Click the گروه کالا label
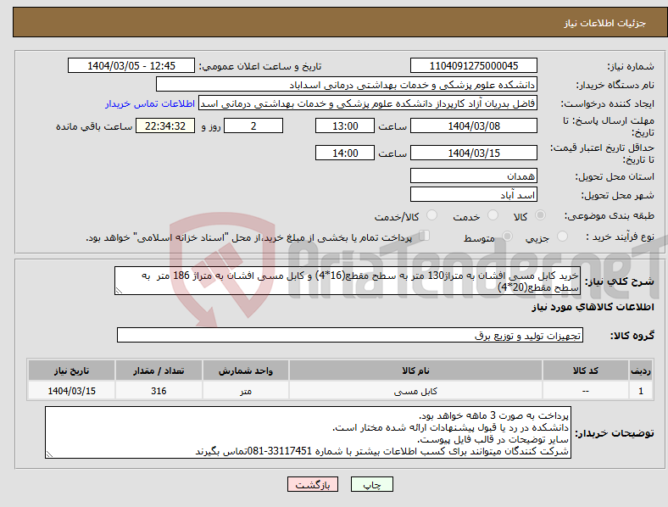668x507 pixels. [632, 336]
